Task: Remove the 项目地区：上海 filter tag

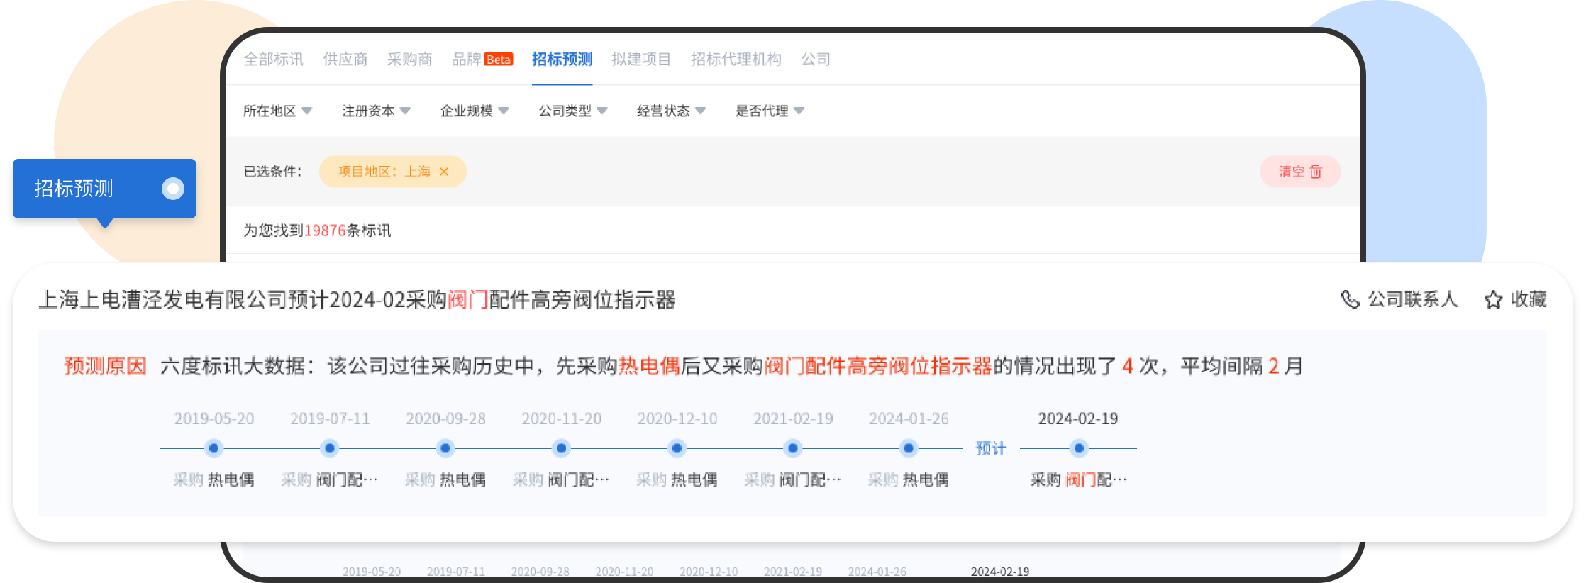Action: pyautogui.click(x=444, y=172)
